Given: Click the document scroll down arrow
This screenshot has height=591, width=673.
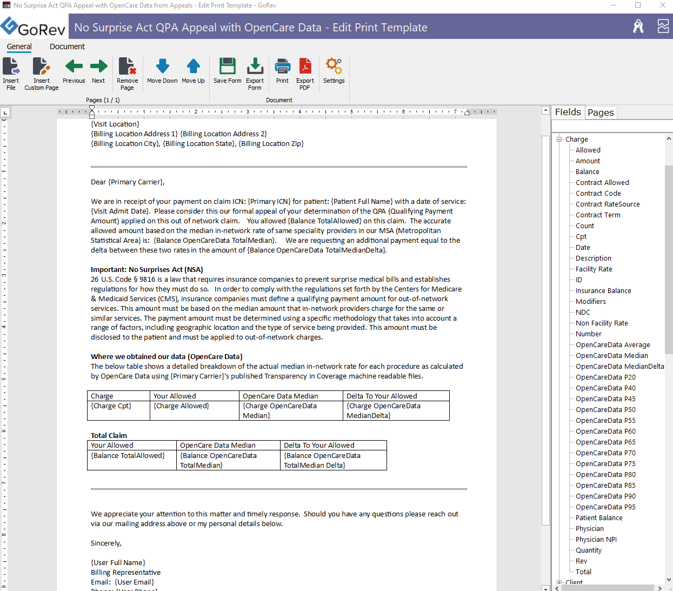Looking at the screenshot, I should pos(545,588).
